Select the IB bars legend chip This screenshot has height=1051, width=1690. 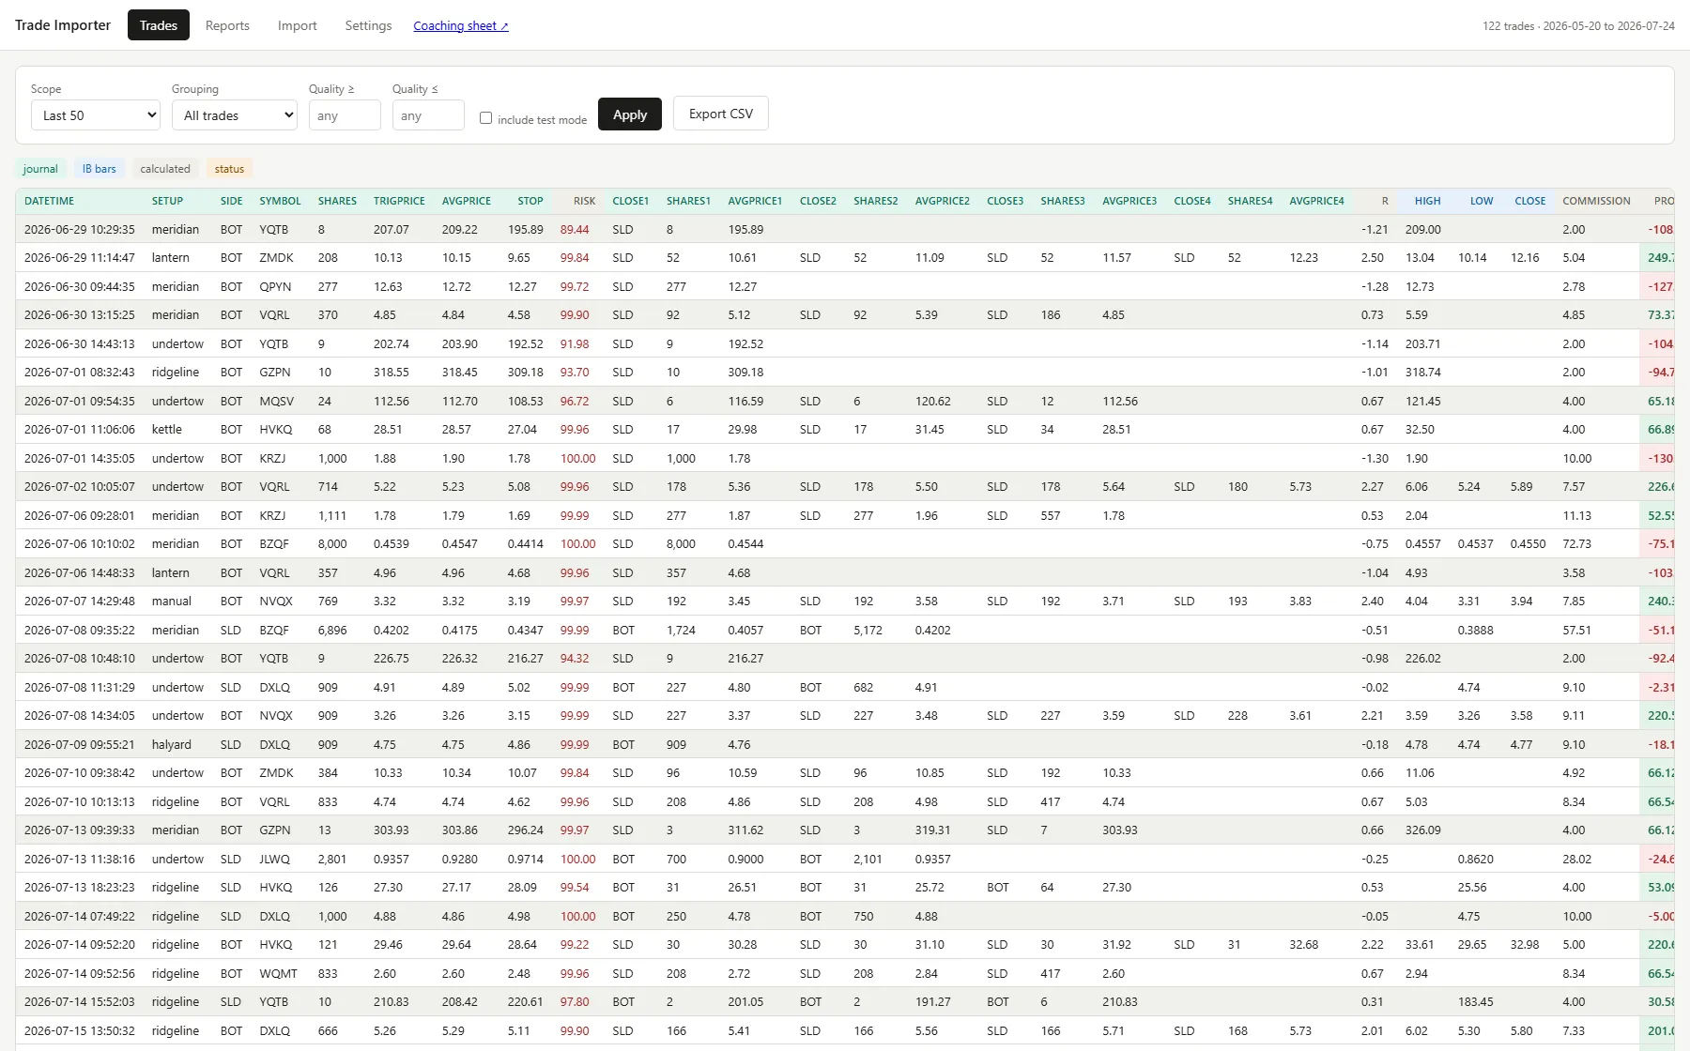[x=100, y=169]
